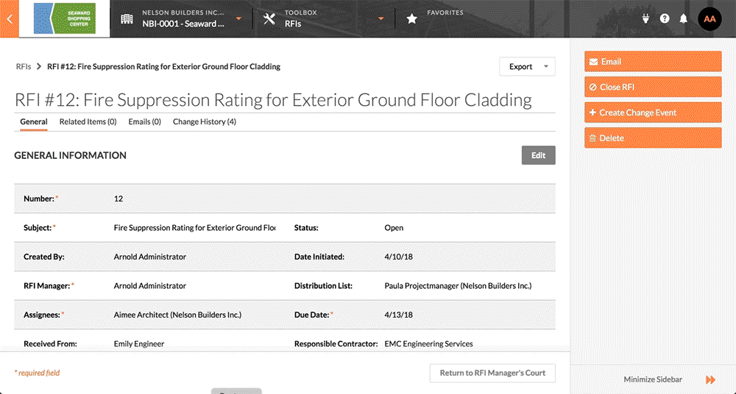Click the RFIs breadcrumb link

click(24, 67)
